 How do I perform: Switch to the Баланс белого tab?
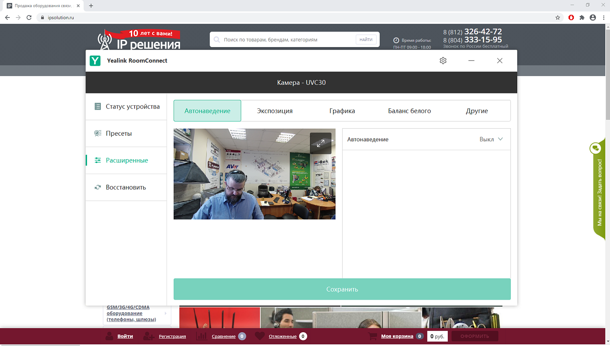409,111
